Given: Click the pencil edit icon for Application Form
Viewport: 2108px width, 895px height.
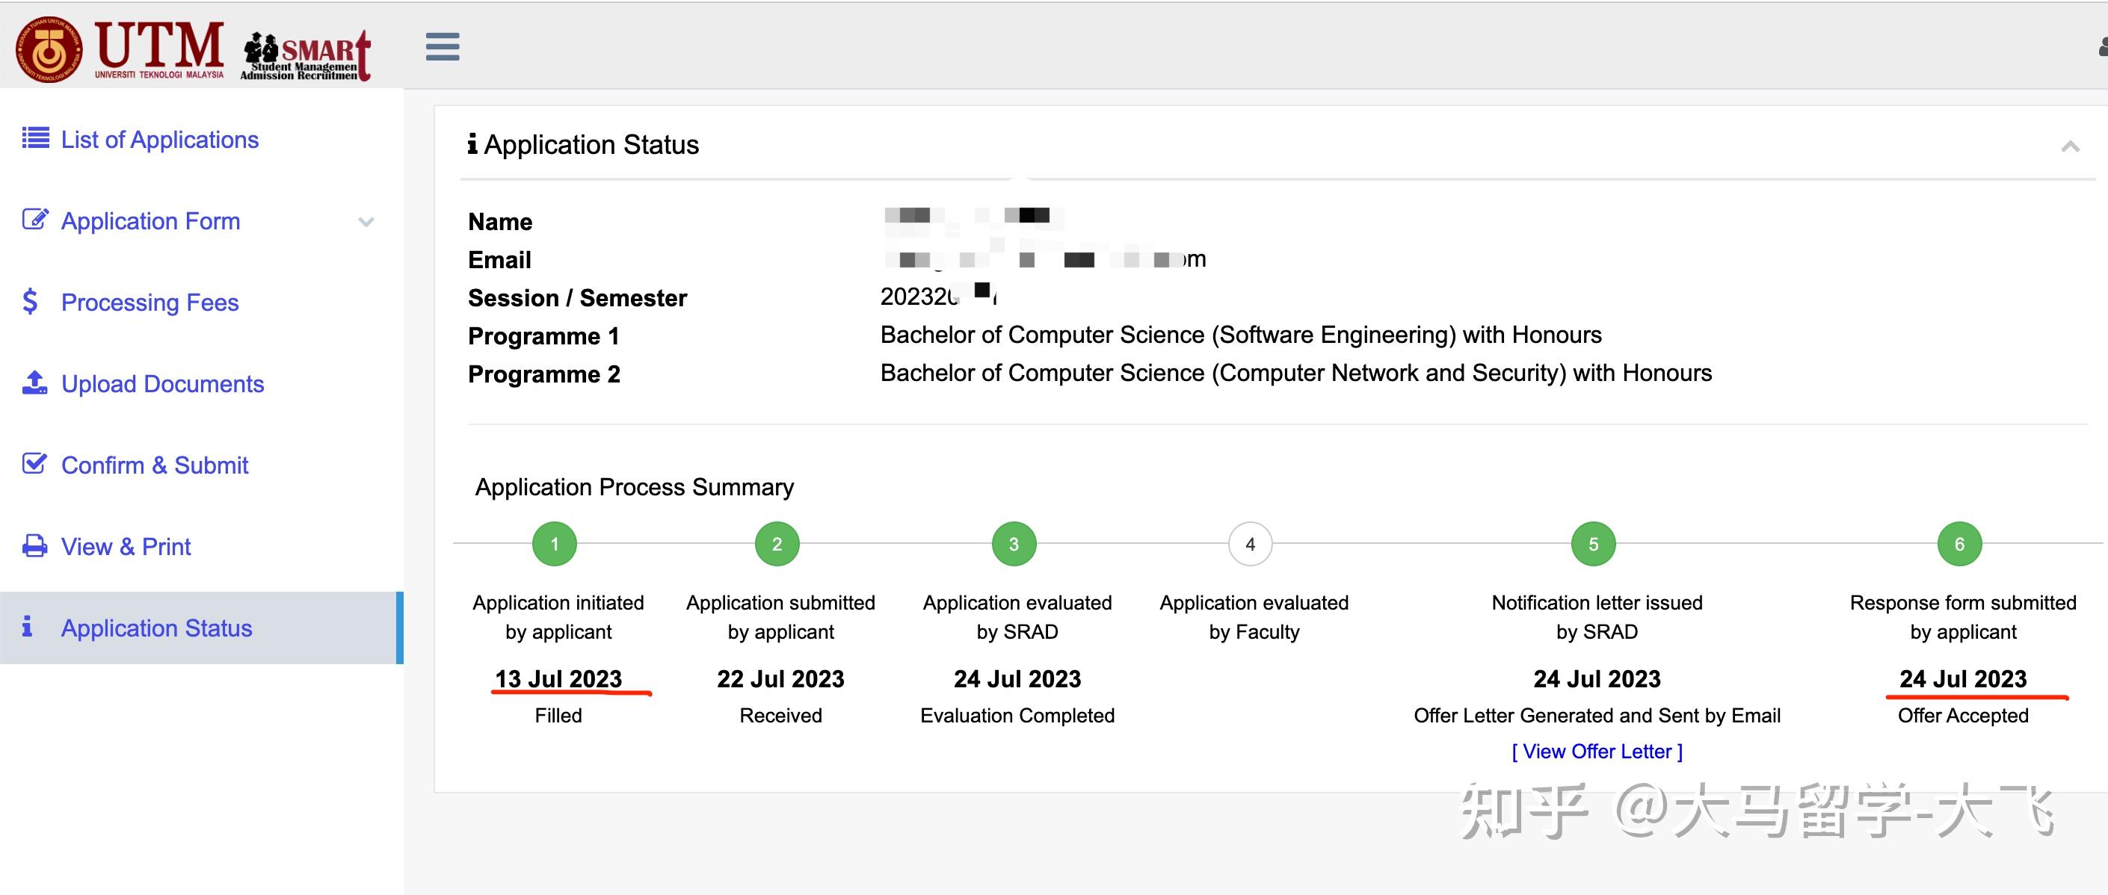Looking at the screenshot, I should [35, 219].
